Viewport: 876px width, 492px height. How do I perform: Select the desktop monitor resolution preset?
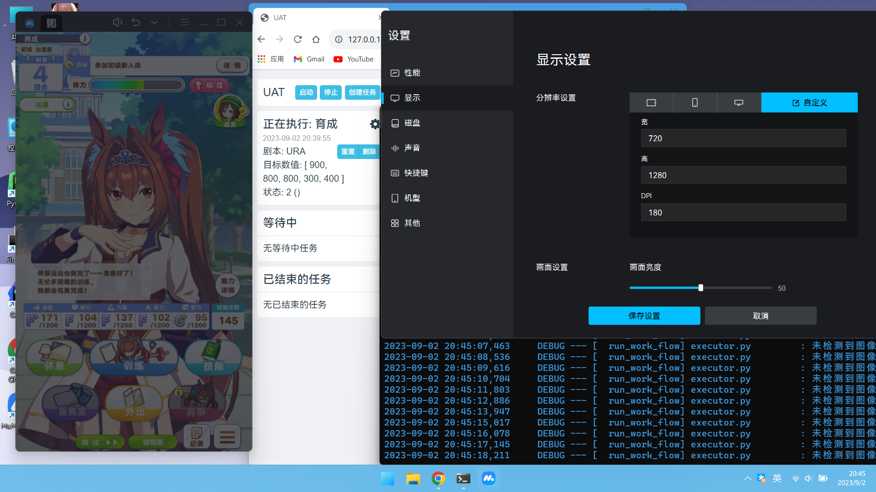click(x=739, y=102)
